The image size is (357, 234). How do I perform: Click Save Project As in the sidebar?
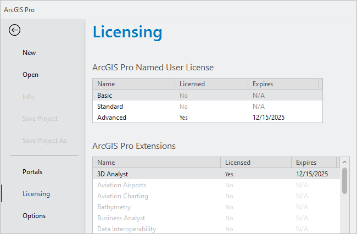click(44, 141)
